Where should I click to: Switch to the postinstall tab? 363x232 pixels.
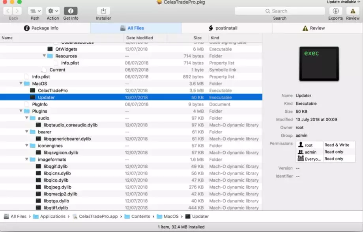tap(226, 28)
